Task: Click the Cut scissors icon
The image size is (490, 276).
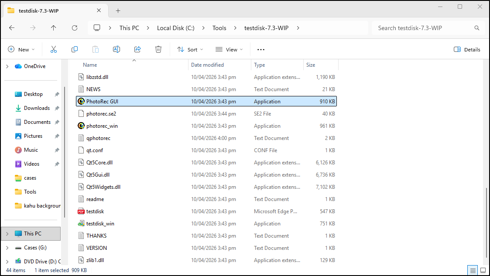Action: coord(53,49)
